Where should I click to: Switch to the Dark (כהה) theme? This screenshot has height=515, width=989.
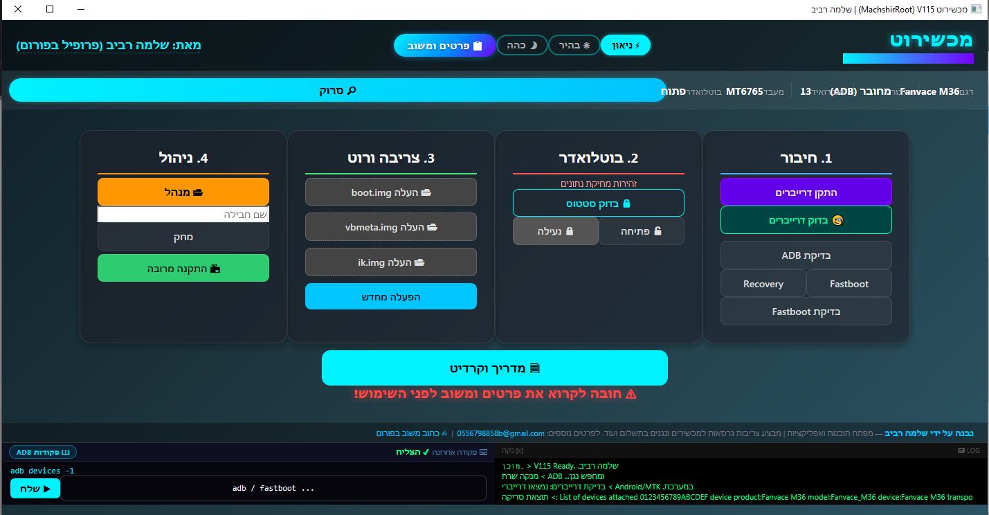coord(523,46)
